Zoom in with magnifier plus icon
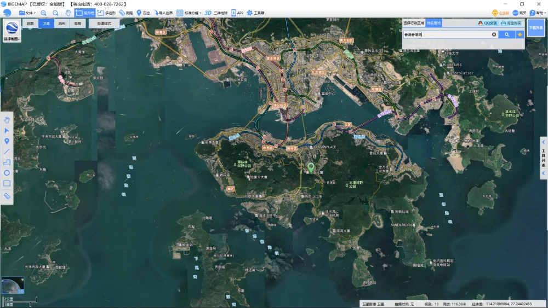 [x=43, y=13]
